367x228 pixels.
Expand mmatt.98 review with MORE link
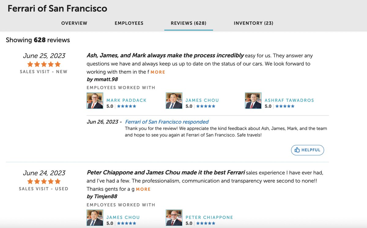158,72
